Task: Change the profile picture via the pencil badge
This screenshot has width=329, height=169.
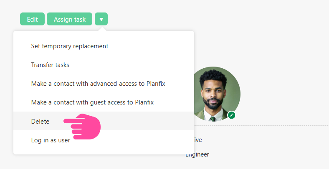Action: click(232, 115)
